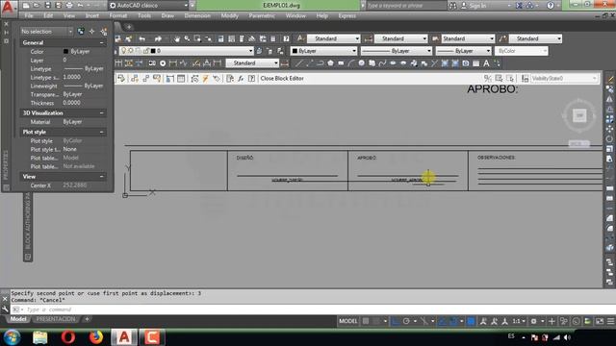Image resolution: width=616 pixels, height=346 pixels.
Task: Select the Rectangle draw tool
Action: [x=341, y=63]
